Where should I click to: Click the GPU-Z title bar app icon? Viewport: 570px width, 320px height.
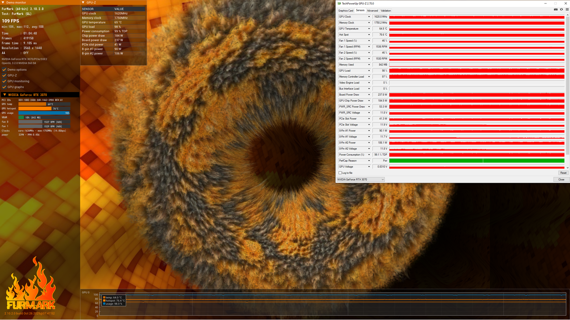(x=339, y=4)
